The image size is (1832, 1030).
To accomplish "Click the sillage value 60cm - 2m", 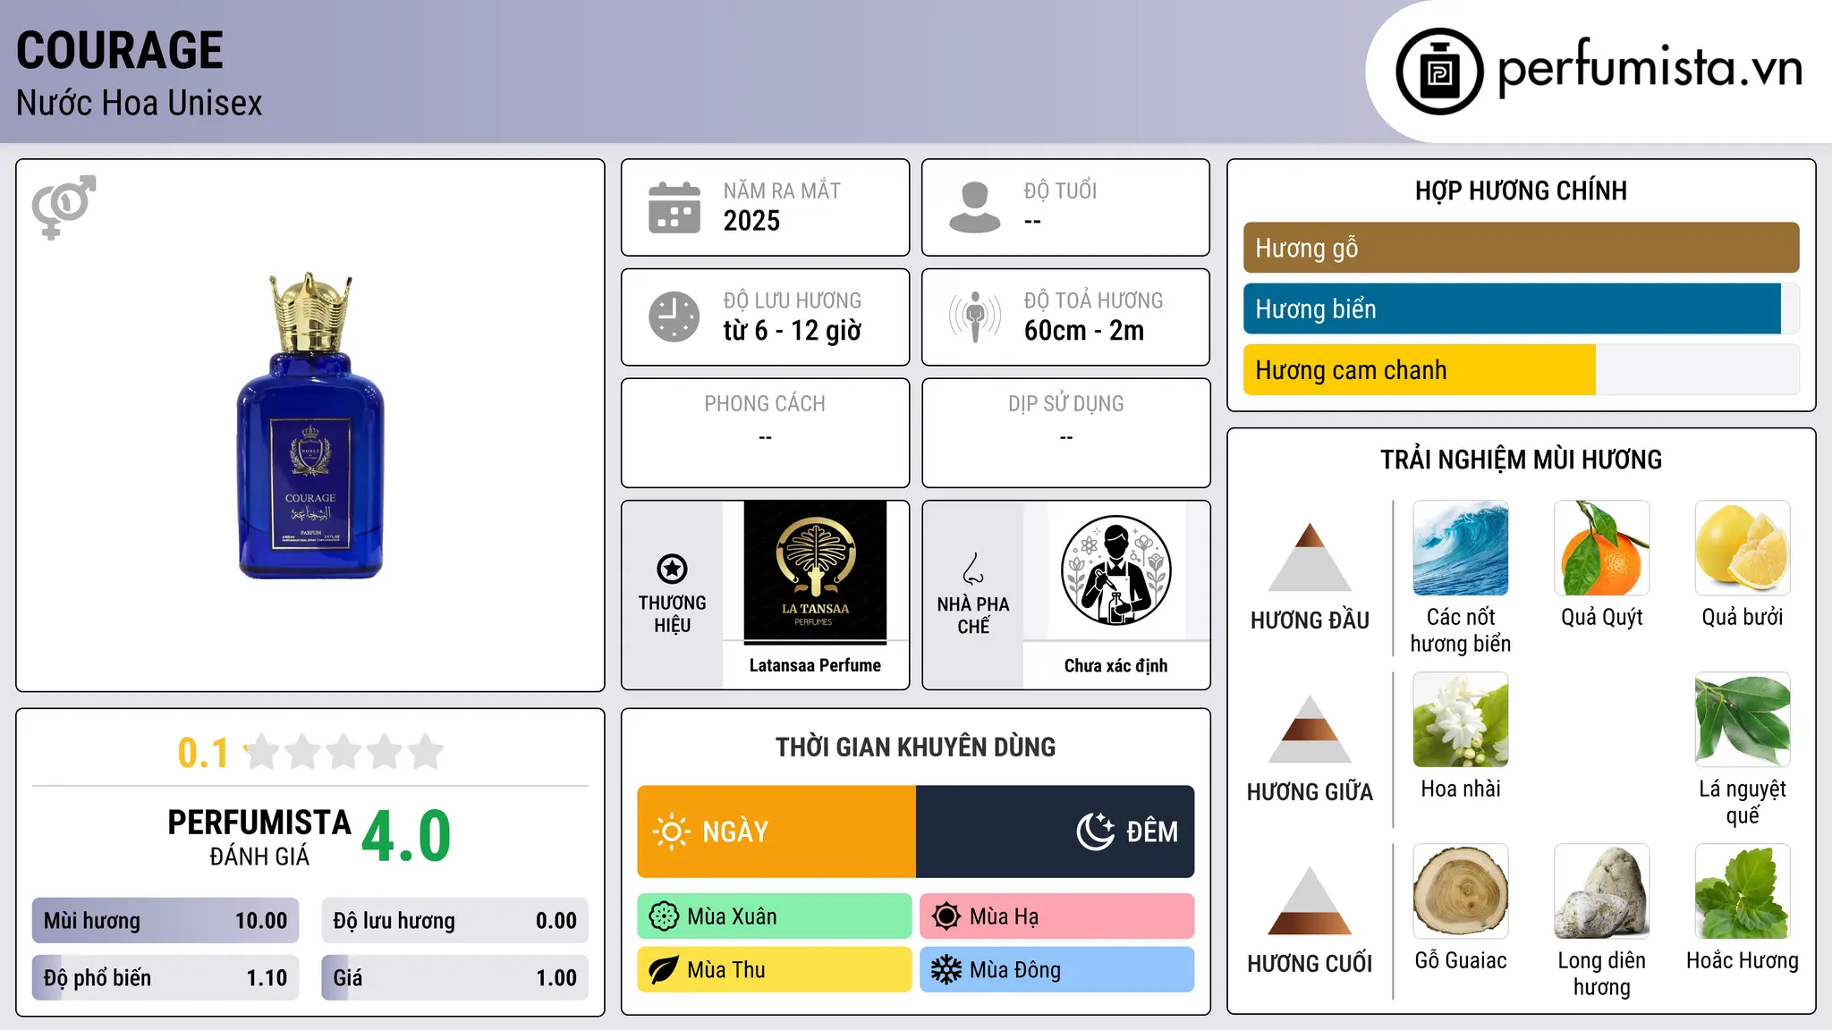I will click(x=1084, y=331).
